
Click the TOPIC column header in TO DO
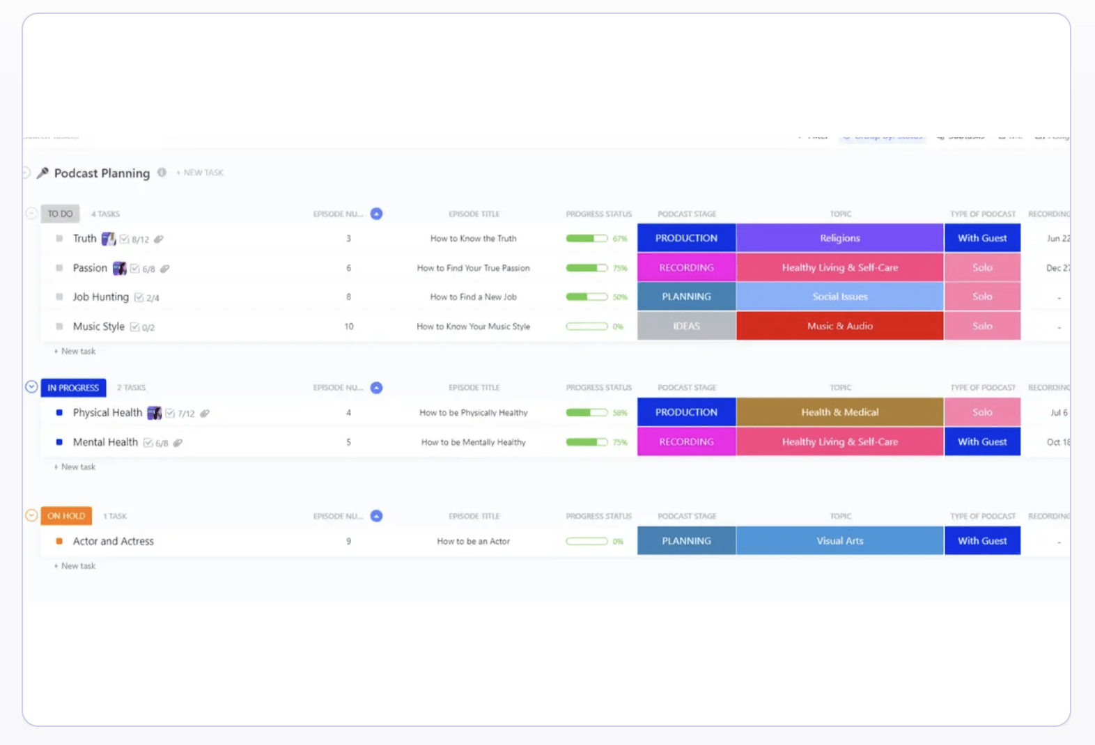pos(841,214)
